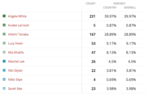Open the Lucy Vixen link
The height and width of the screenshot is (96, 147).
(15, 43)
